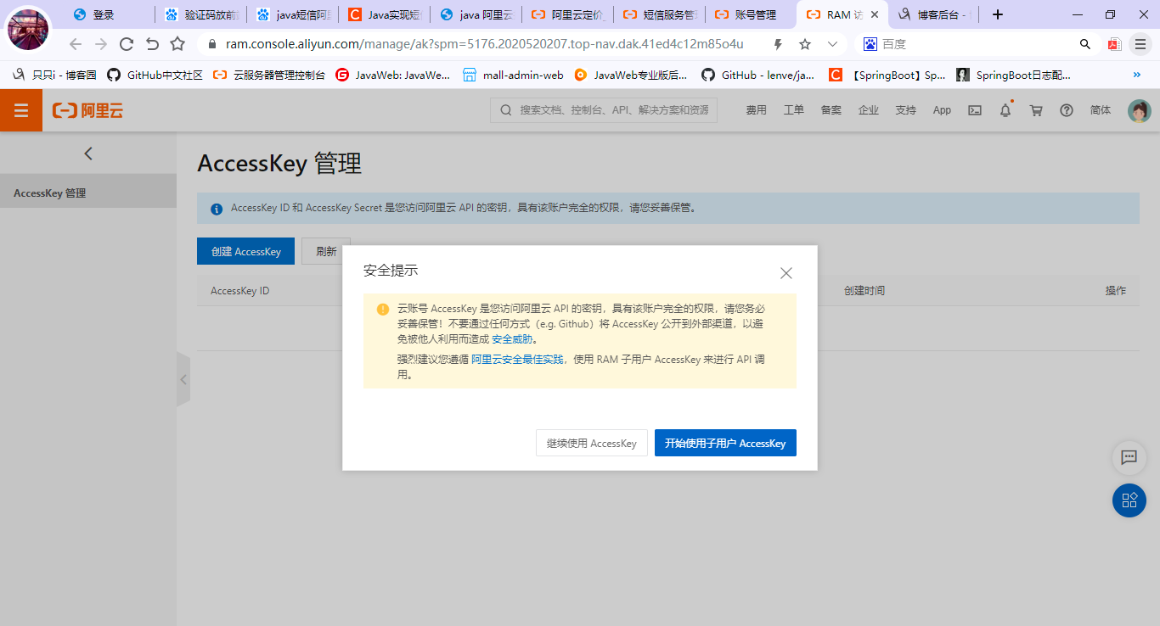The image size is (1160, 626).
Task: Reload the page in browser toolbar
Action: (127, 44)
